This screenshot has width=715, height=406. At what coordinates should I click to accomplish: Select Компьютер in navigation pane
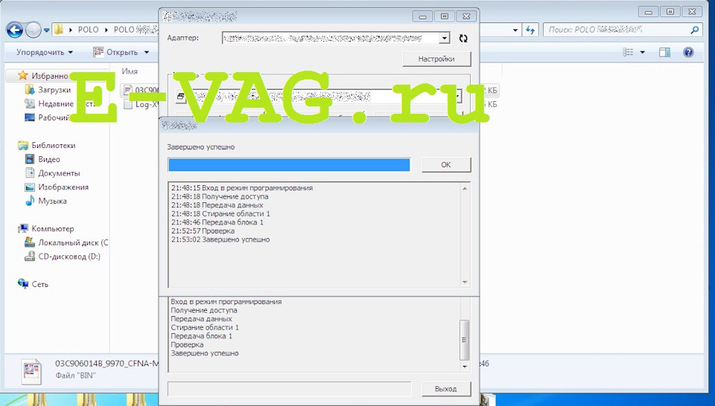click(46, 228)
